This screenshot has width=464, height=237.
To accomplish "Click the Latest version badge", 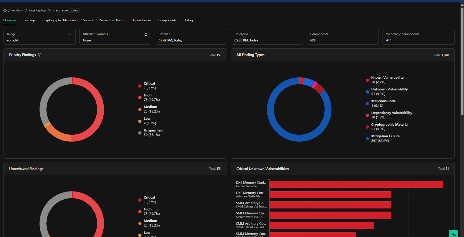I will tap(74, 11).
